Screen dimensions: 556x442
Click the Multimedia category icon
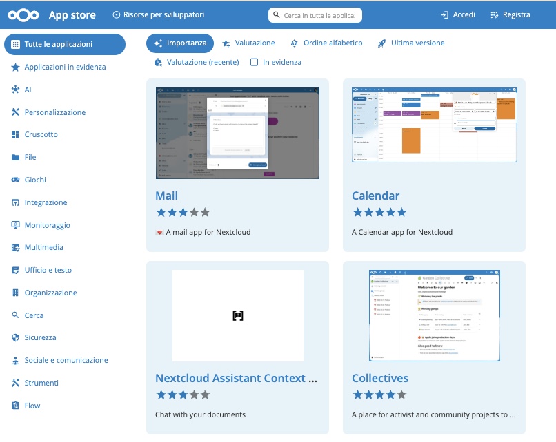pyautogui.click(x=15, y=247)
